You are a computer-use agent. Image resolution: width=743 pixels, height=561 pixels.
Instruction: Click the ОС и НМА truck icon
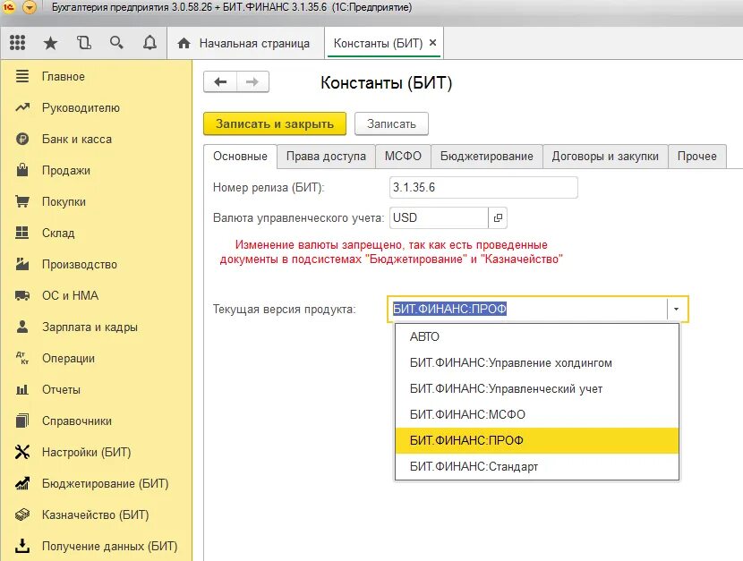(22, 295)
